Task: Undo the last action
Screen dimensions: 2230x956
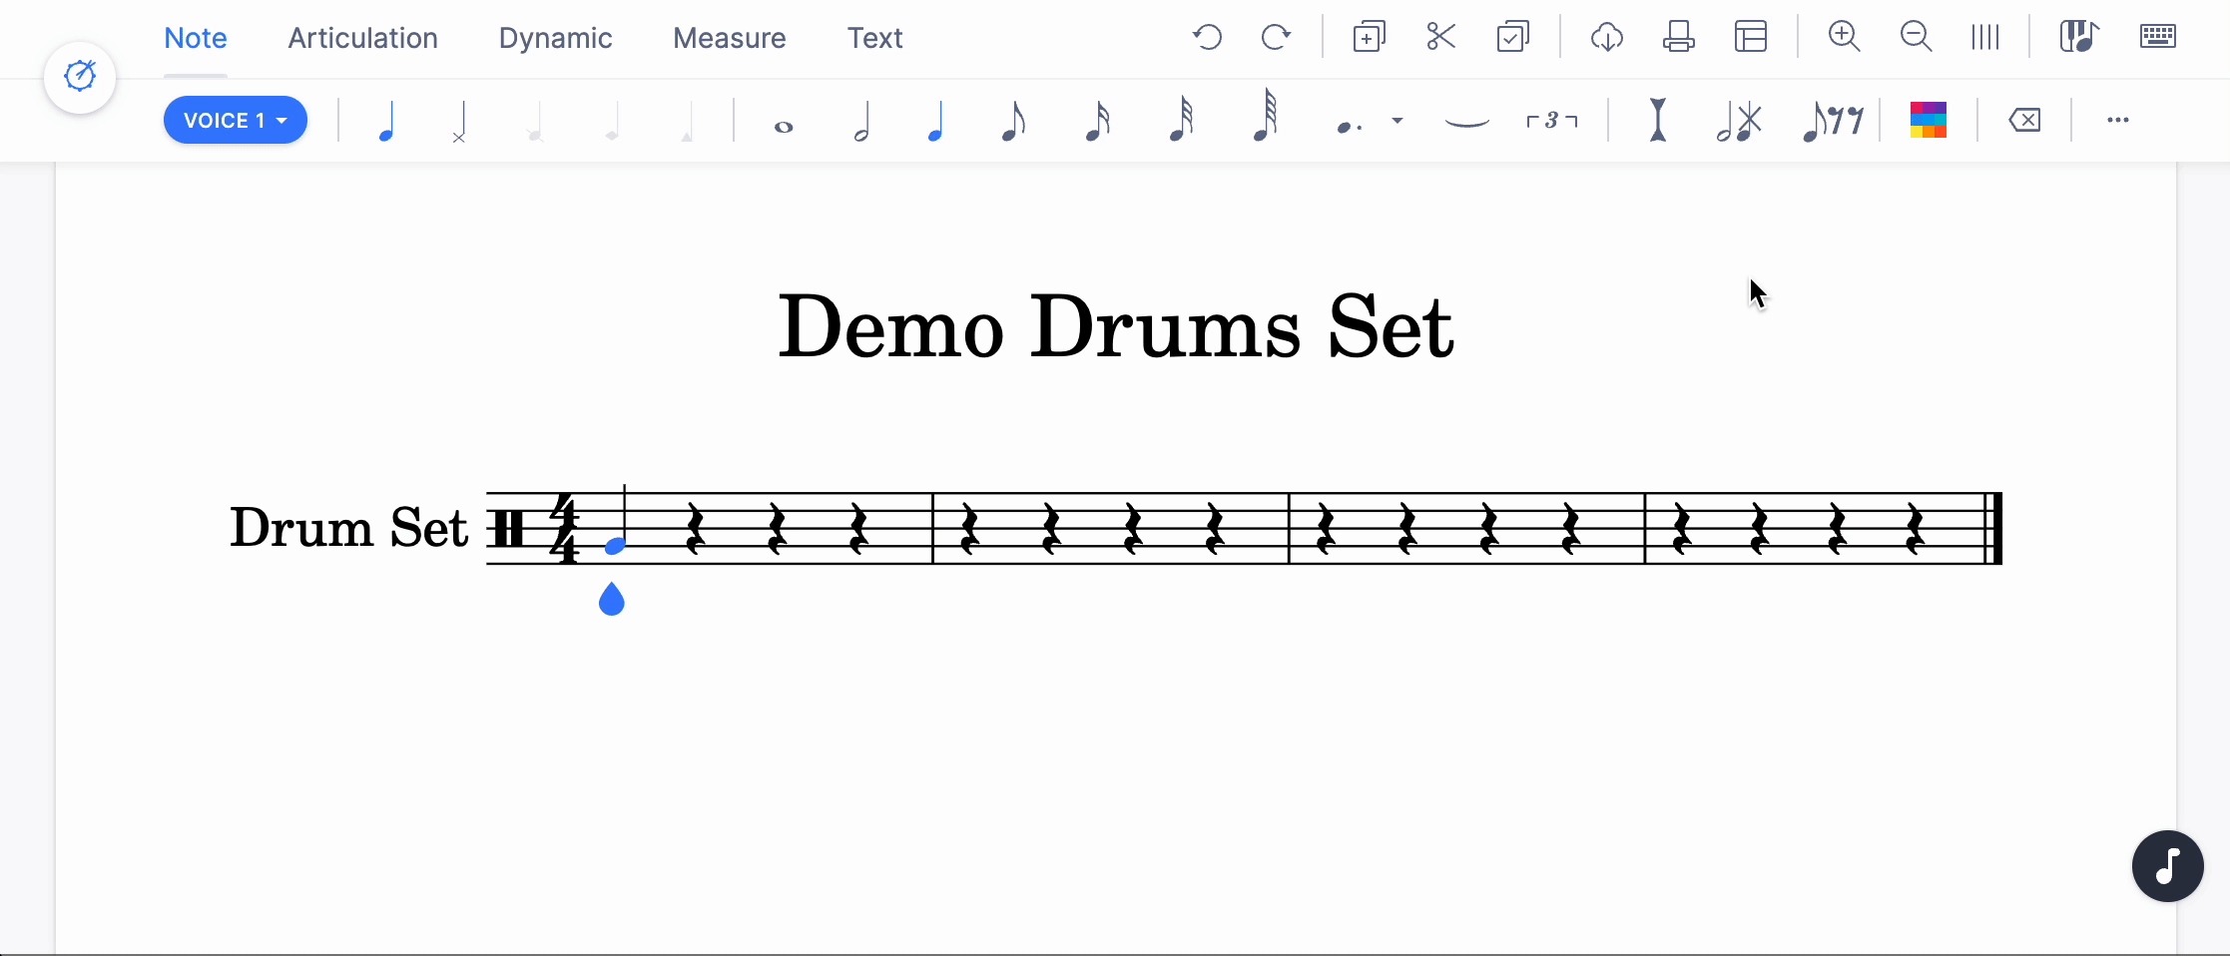Action: (x=1207, y=37)
